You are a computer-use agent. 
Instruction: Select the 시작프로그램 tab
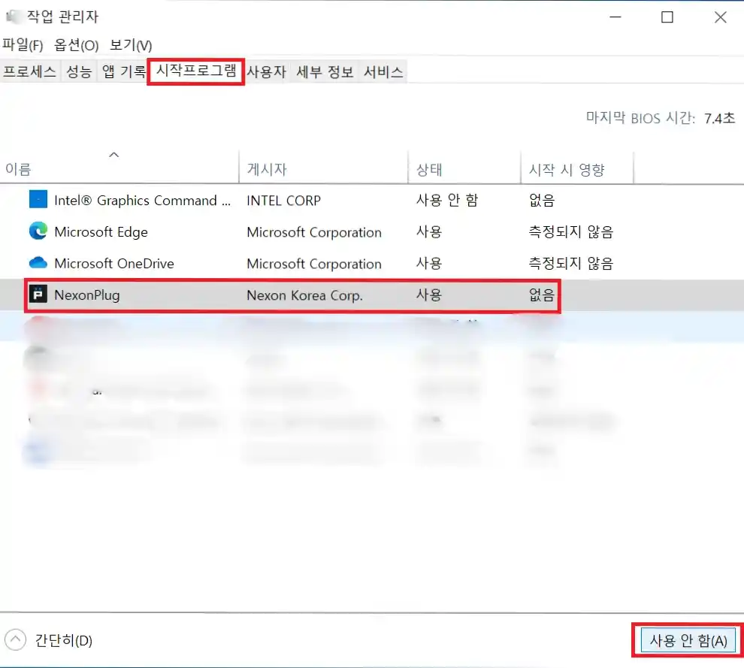tap(196, 71)
